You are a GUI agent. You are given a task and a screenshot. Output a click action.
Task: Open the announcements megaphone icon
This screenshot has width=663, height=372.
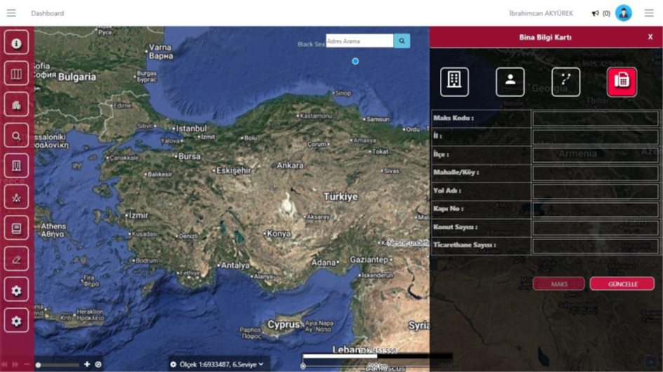tap(596, 13)
